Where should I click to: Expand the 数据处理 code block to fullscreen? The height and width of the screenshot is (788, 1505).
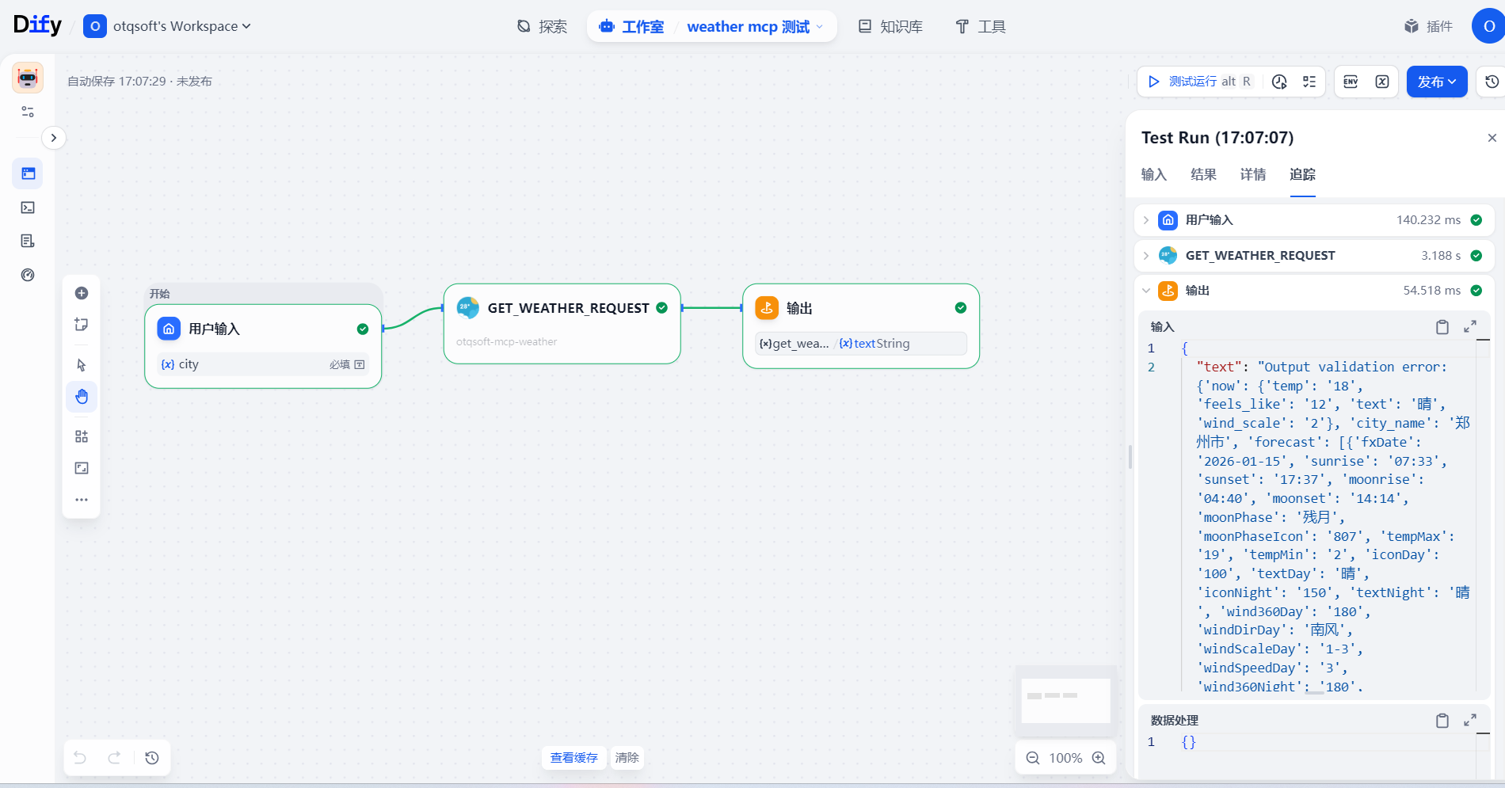[x=1470, y=721]
